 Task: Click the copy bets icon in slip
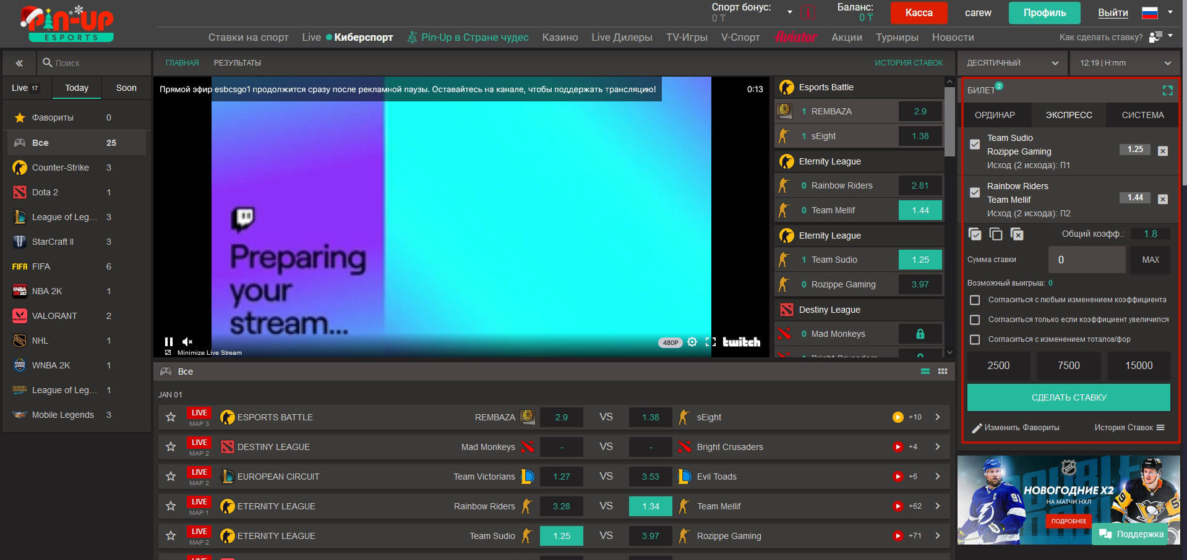(996, 234)
